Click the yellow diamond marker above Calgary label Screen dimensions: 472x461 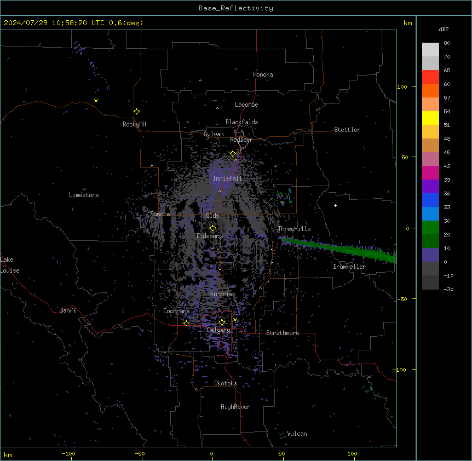point(222,322)
